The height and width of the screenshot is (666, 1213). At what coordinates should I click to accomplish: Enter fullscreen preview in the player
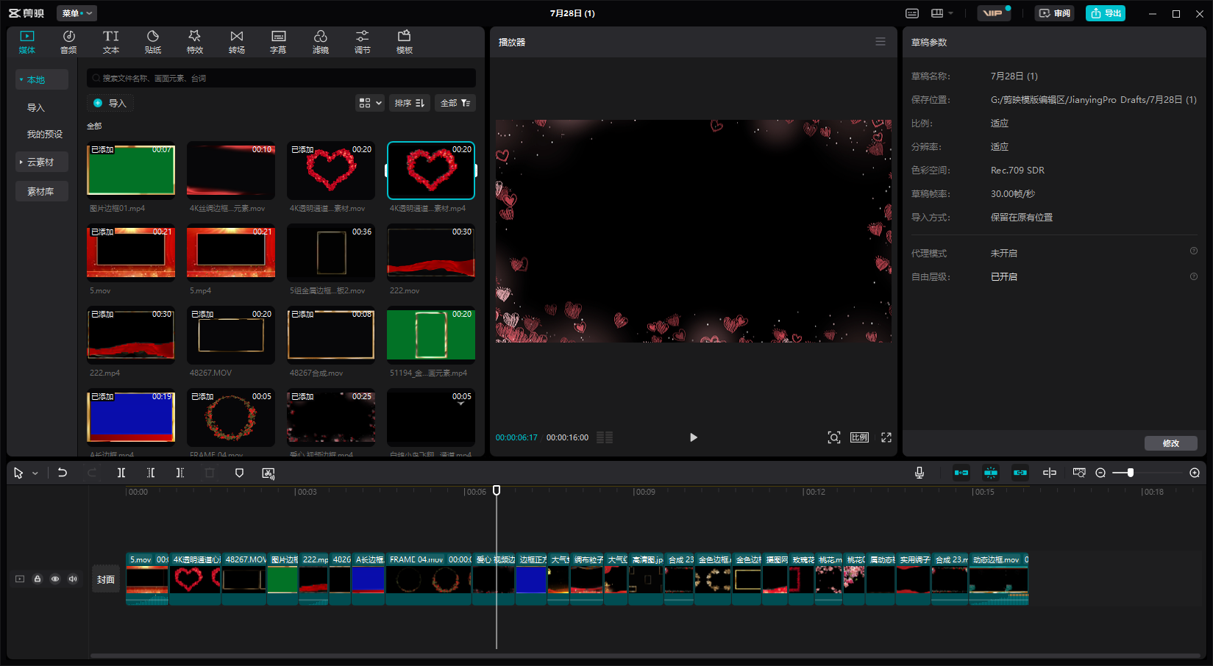coord(886,437)
